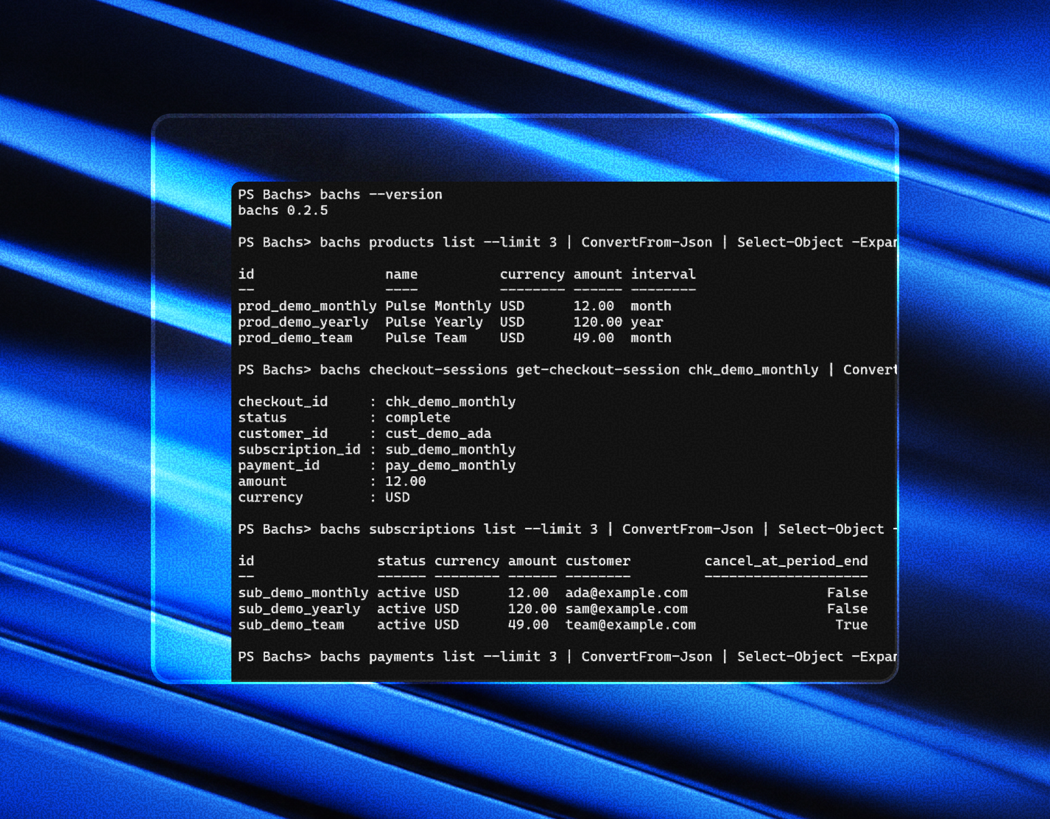
Task: Click 'bachs products list' command line
Action: 397,243
